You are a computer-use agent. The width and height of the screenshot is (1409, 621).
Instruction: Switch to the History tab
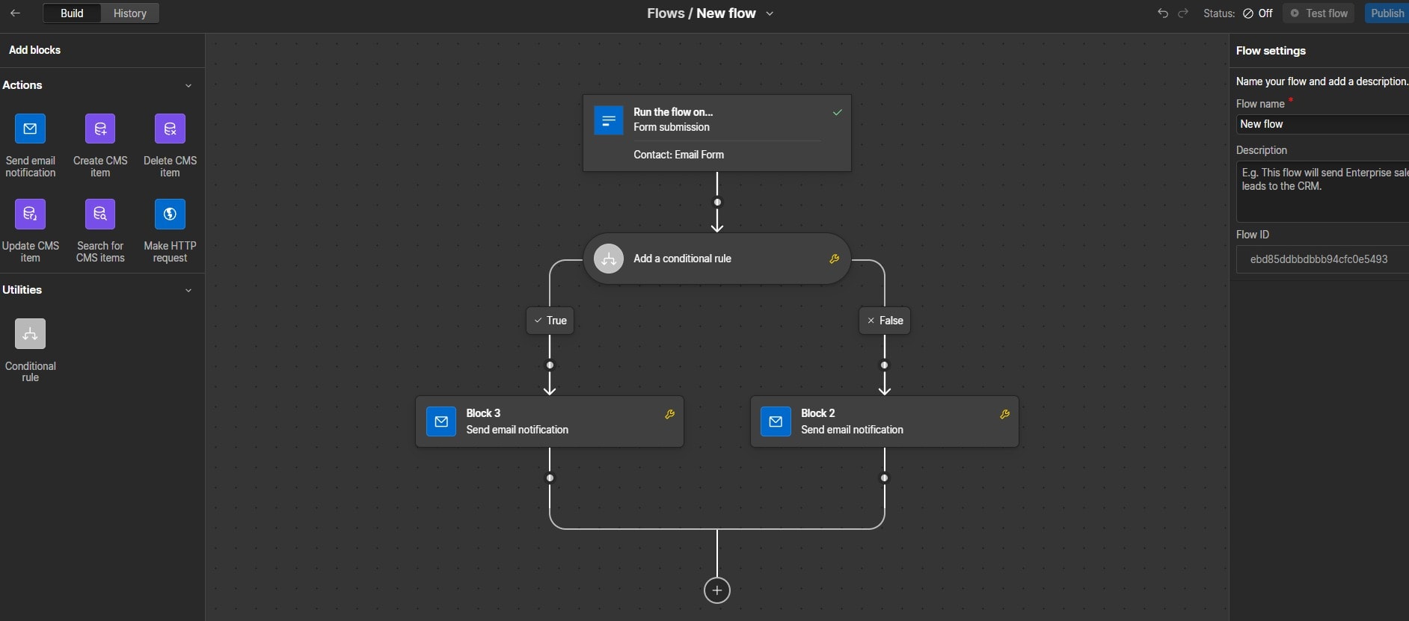pyautogui.click(x=129, y=13)
